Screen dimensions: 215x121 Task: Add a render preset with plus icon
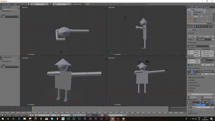tap(211, 46)
